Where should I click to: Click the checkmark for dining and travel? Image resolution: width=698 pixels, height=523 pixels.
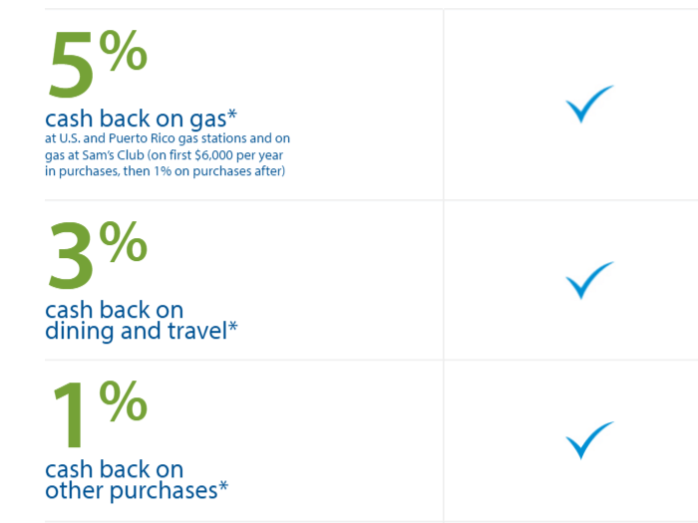pyautogui.click(x=588, y=280)
